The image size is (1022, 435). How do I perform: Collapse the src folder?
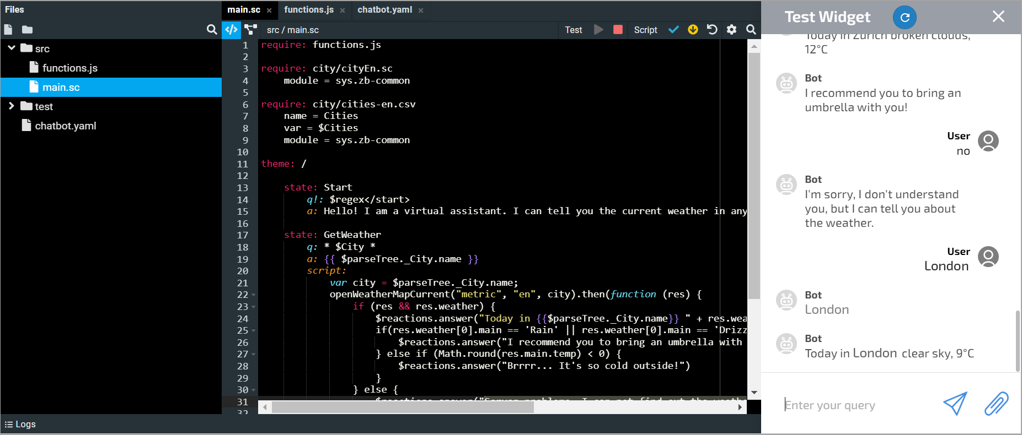coord(12,48)
